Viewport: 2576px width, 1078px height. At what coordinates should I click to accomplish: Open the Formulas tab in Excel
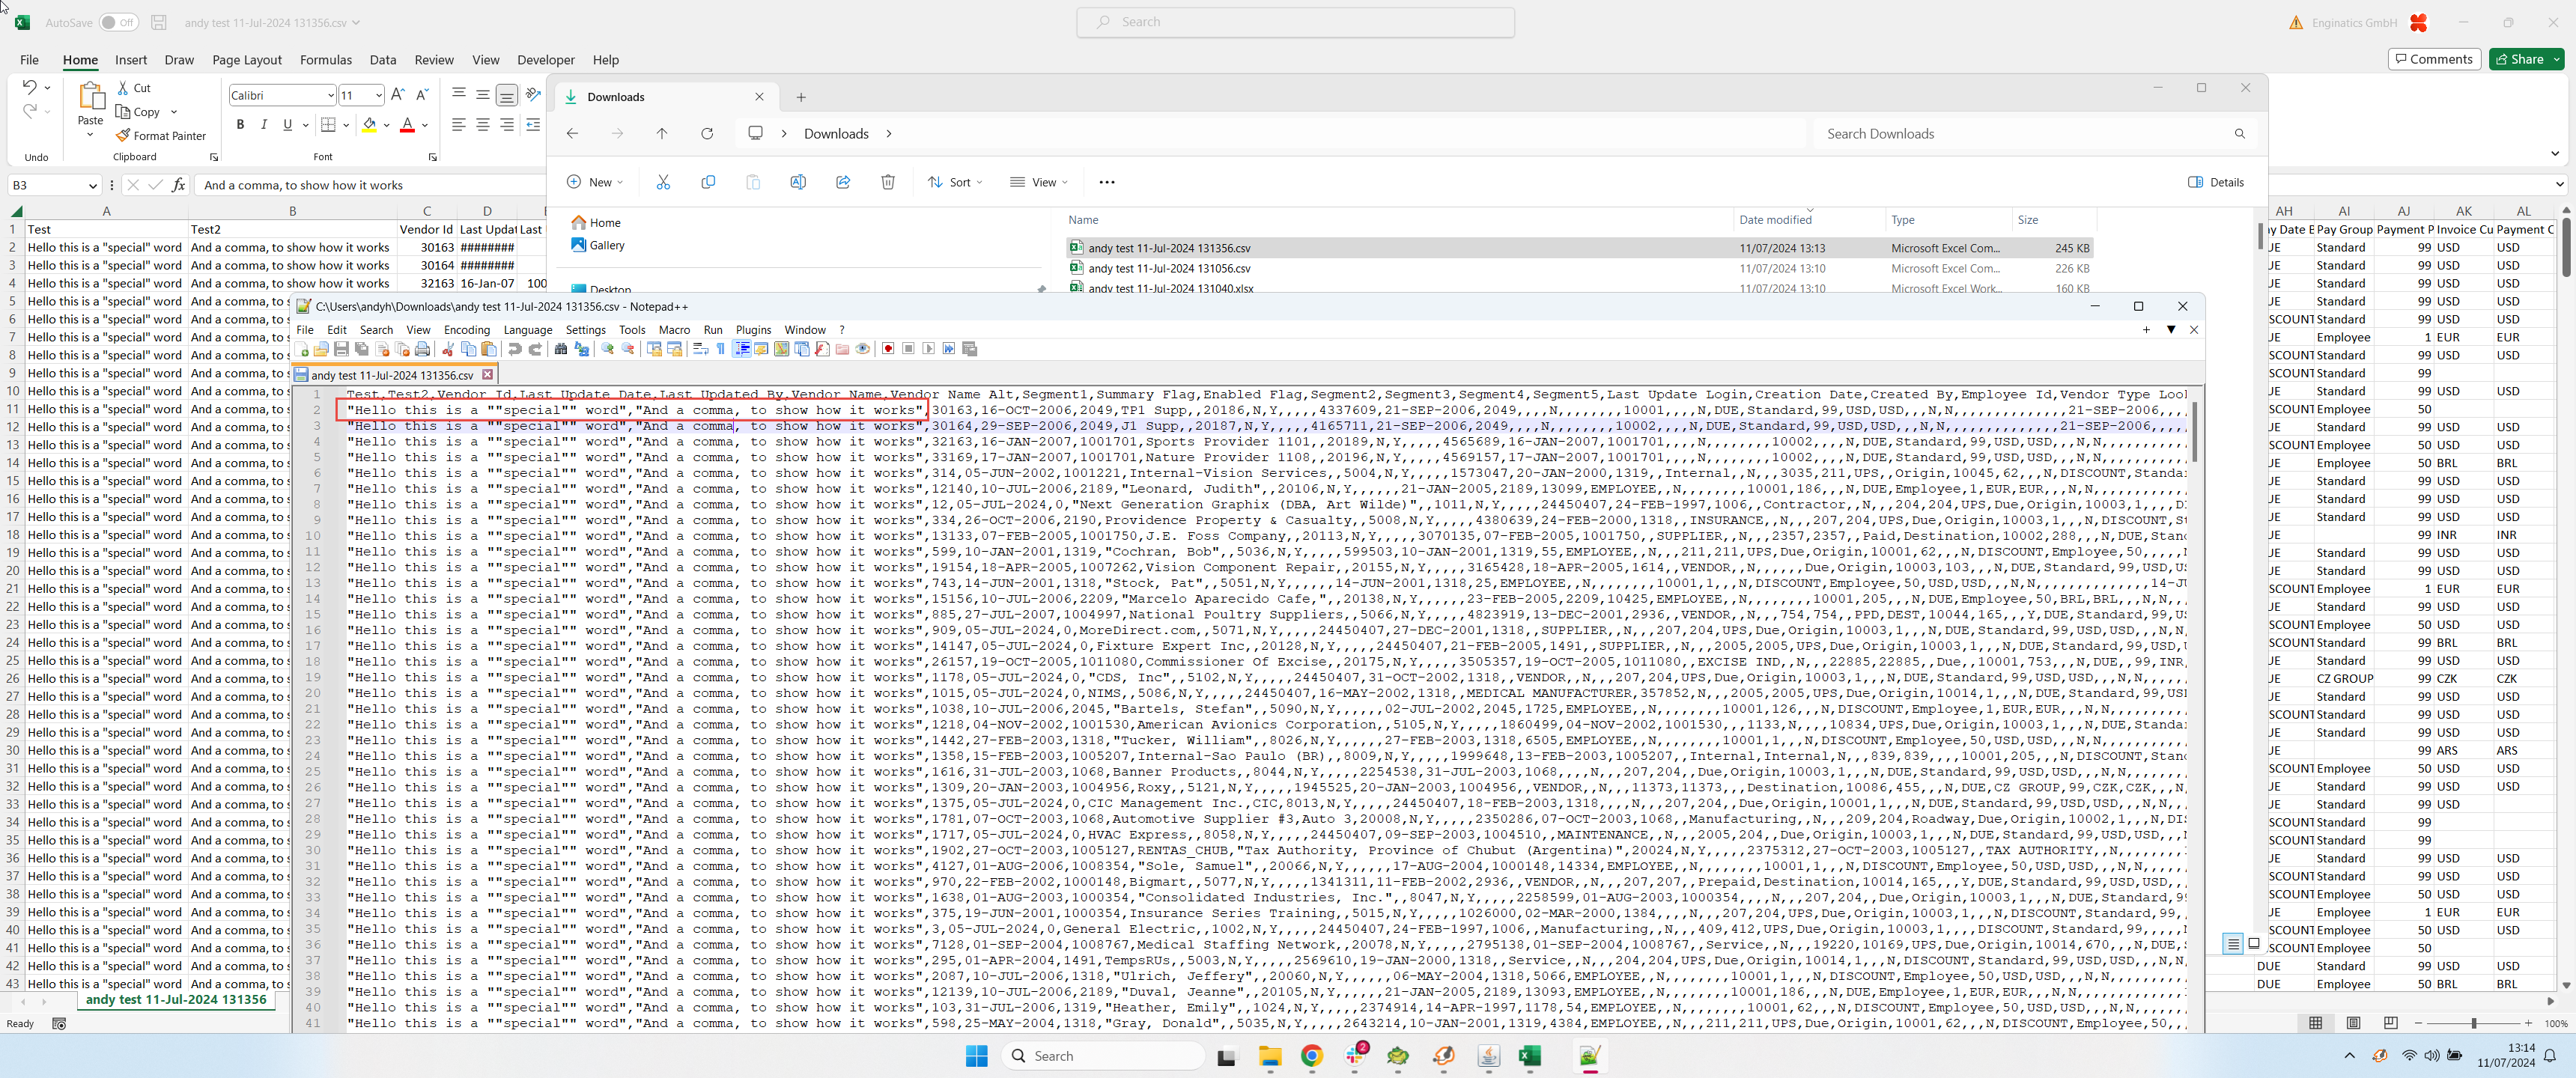pos(326,60)
